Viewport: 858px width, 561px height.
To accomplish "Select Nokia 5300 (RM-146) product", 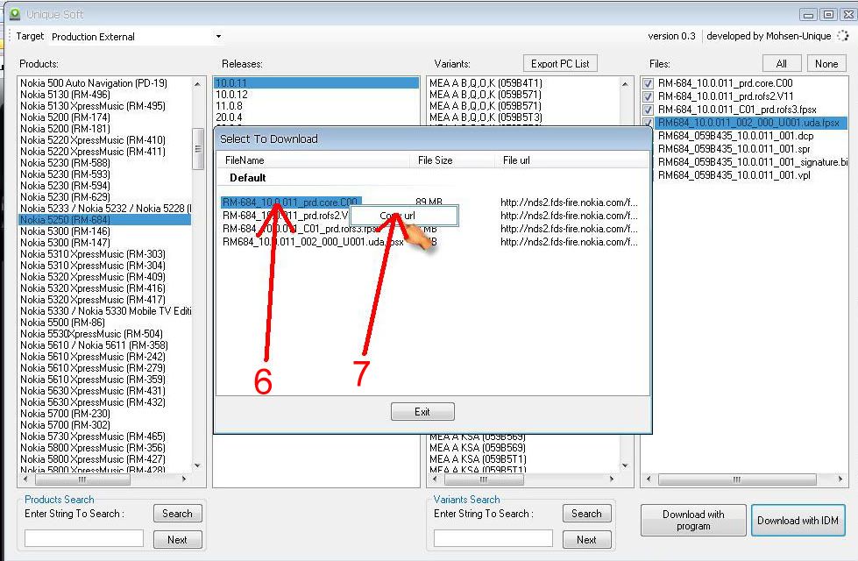I will tap(65, 231).
